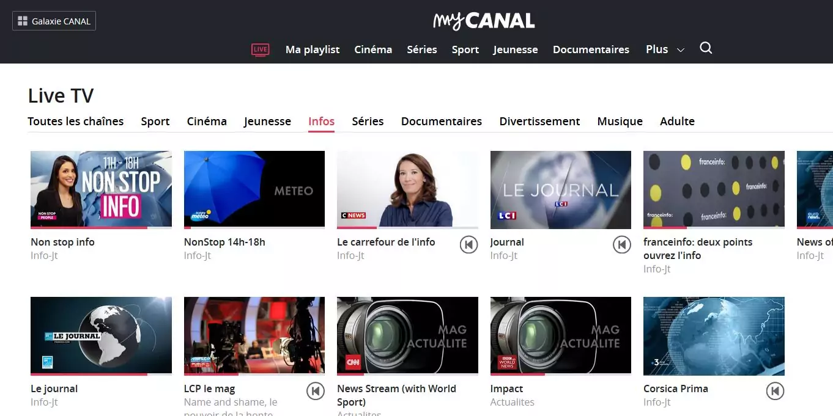Click the LIVE TV icon in navigation
Screen dimensions: 833x416
[x=261, y=49]
